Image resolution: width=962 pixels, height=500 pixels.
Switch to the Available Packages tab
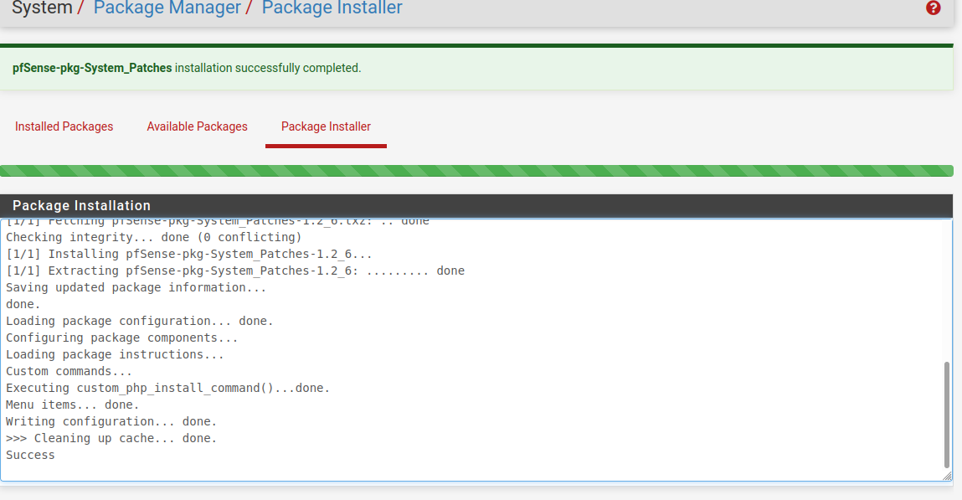(197, 126)
